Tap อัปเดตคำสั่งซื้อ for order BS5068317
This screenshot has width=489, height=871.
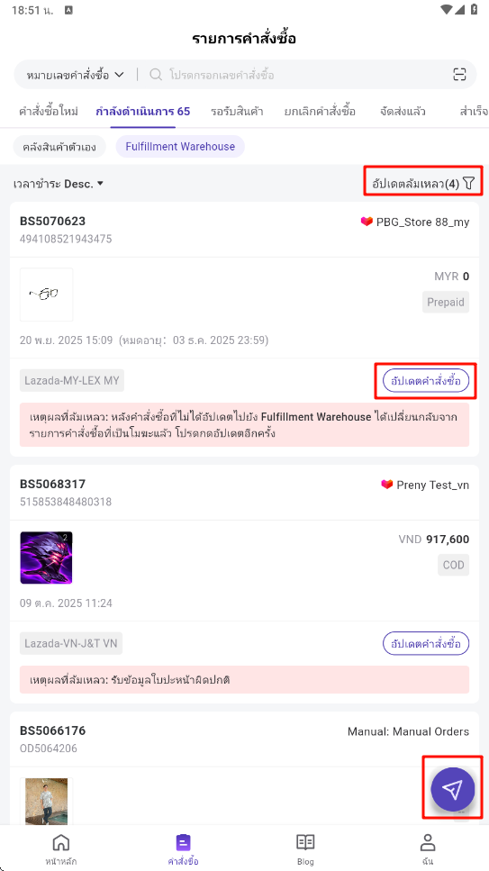pyautogui.click(x=426, y=644)
